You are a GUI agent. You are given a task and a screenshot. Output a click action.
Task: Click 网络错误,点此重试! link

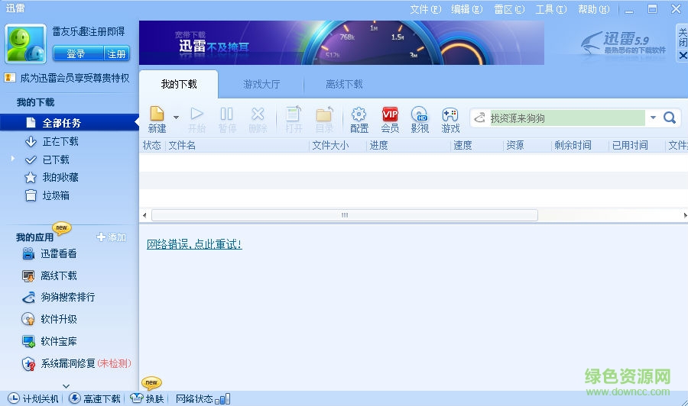[194, 244]
